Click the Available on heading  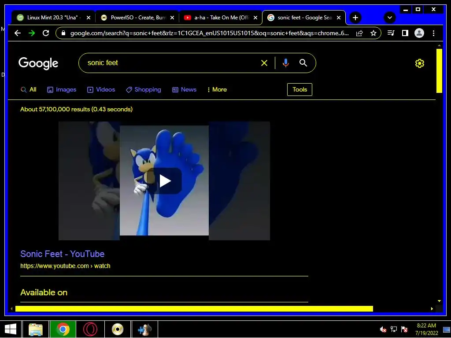pyautogui.click(x=44, y=293)
